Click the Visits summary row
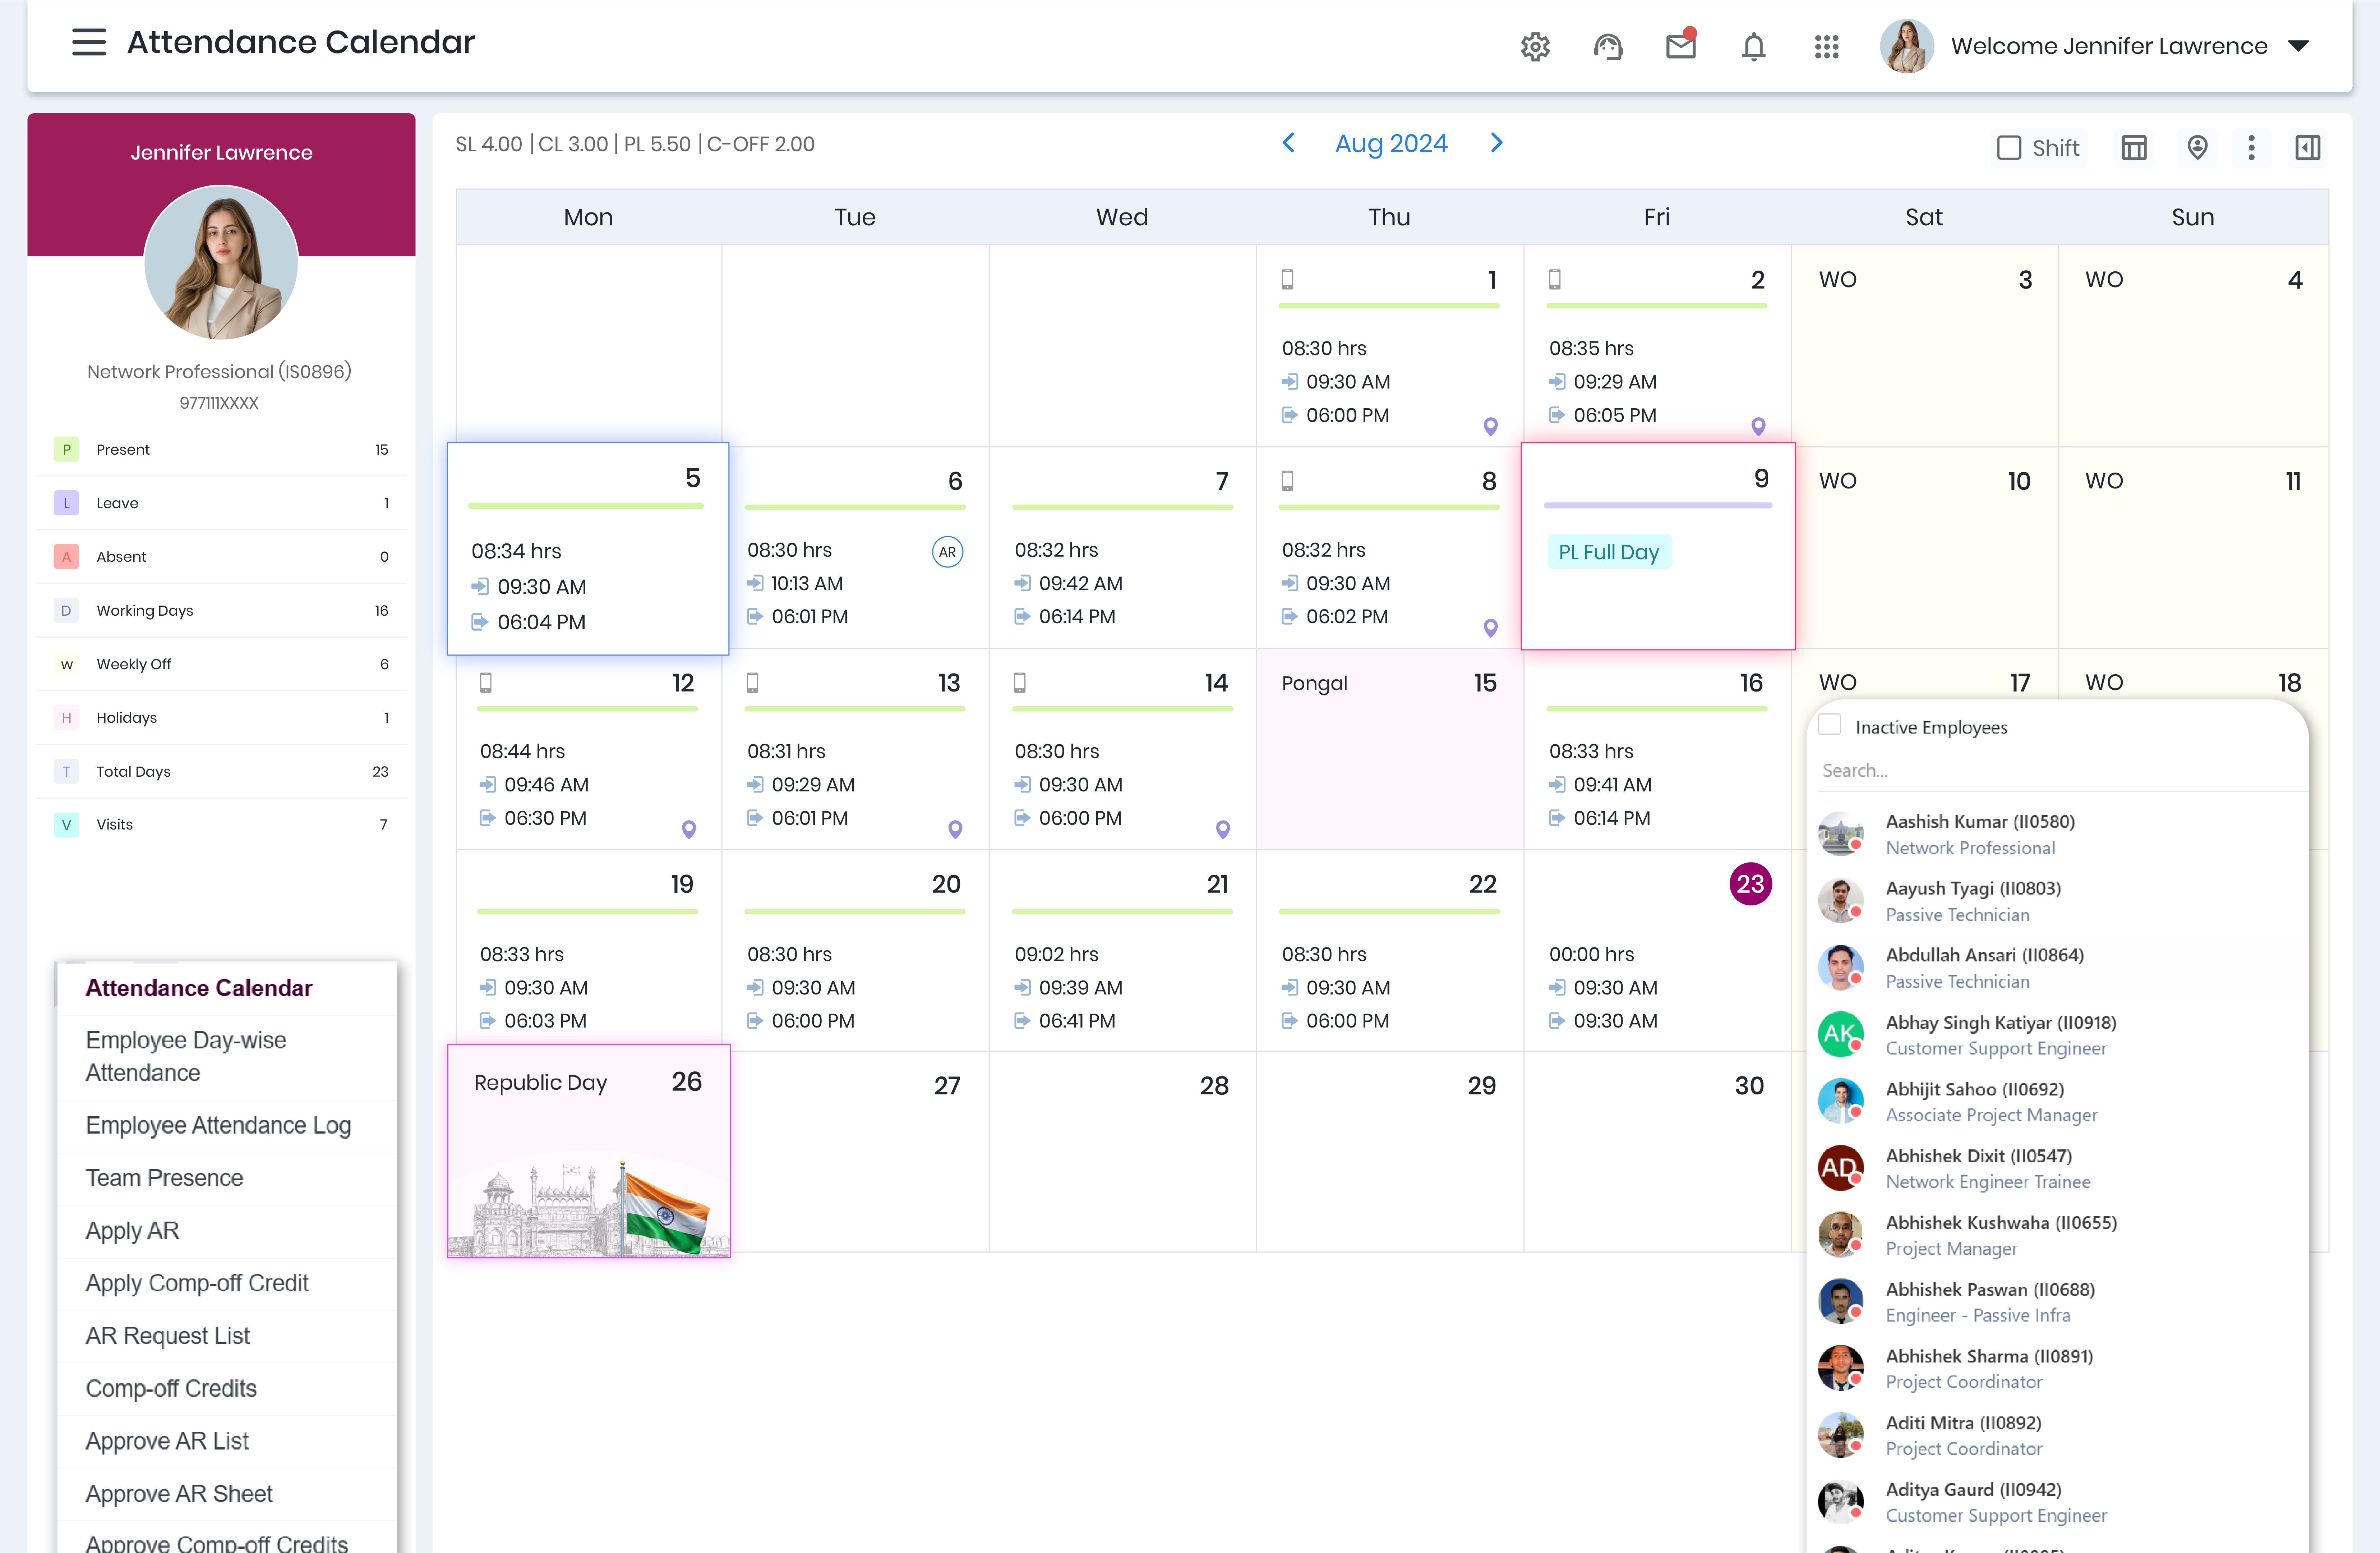Screen dimensions: 2380x1553 point(221,825)
